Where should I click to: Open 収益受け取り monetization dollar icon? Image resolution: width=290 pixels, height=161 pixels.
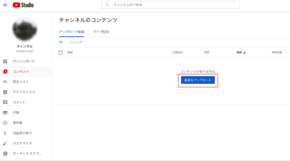[x=5, y=133]
